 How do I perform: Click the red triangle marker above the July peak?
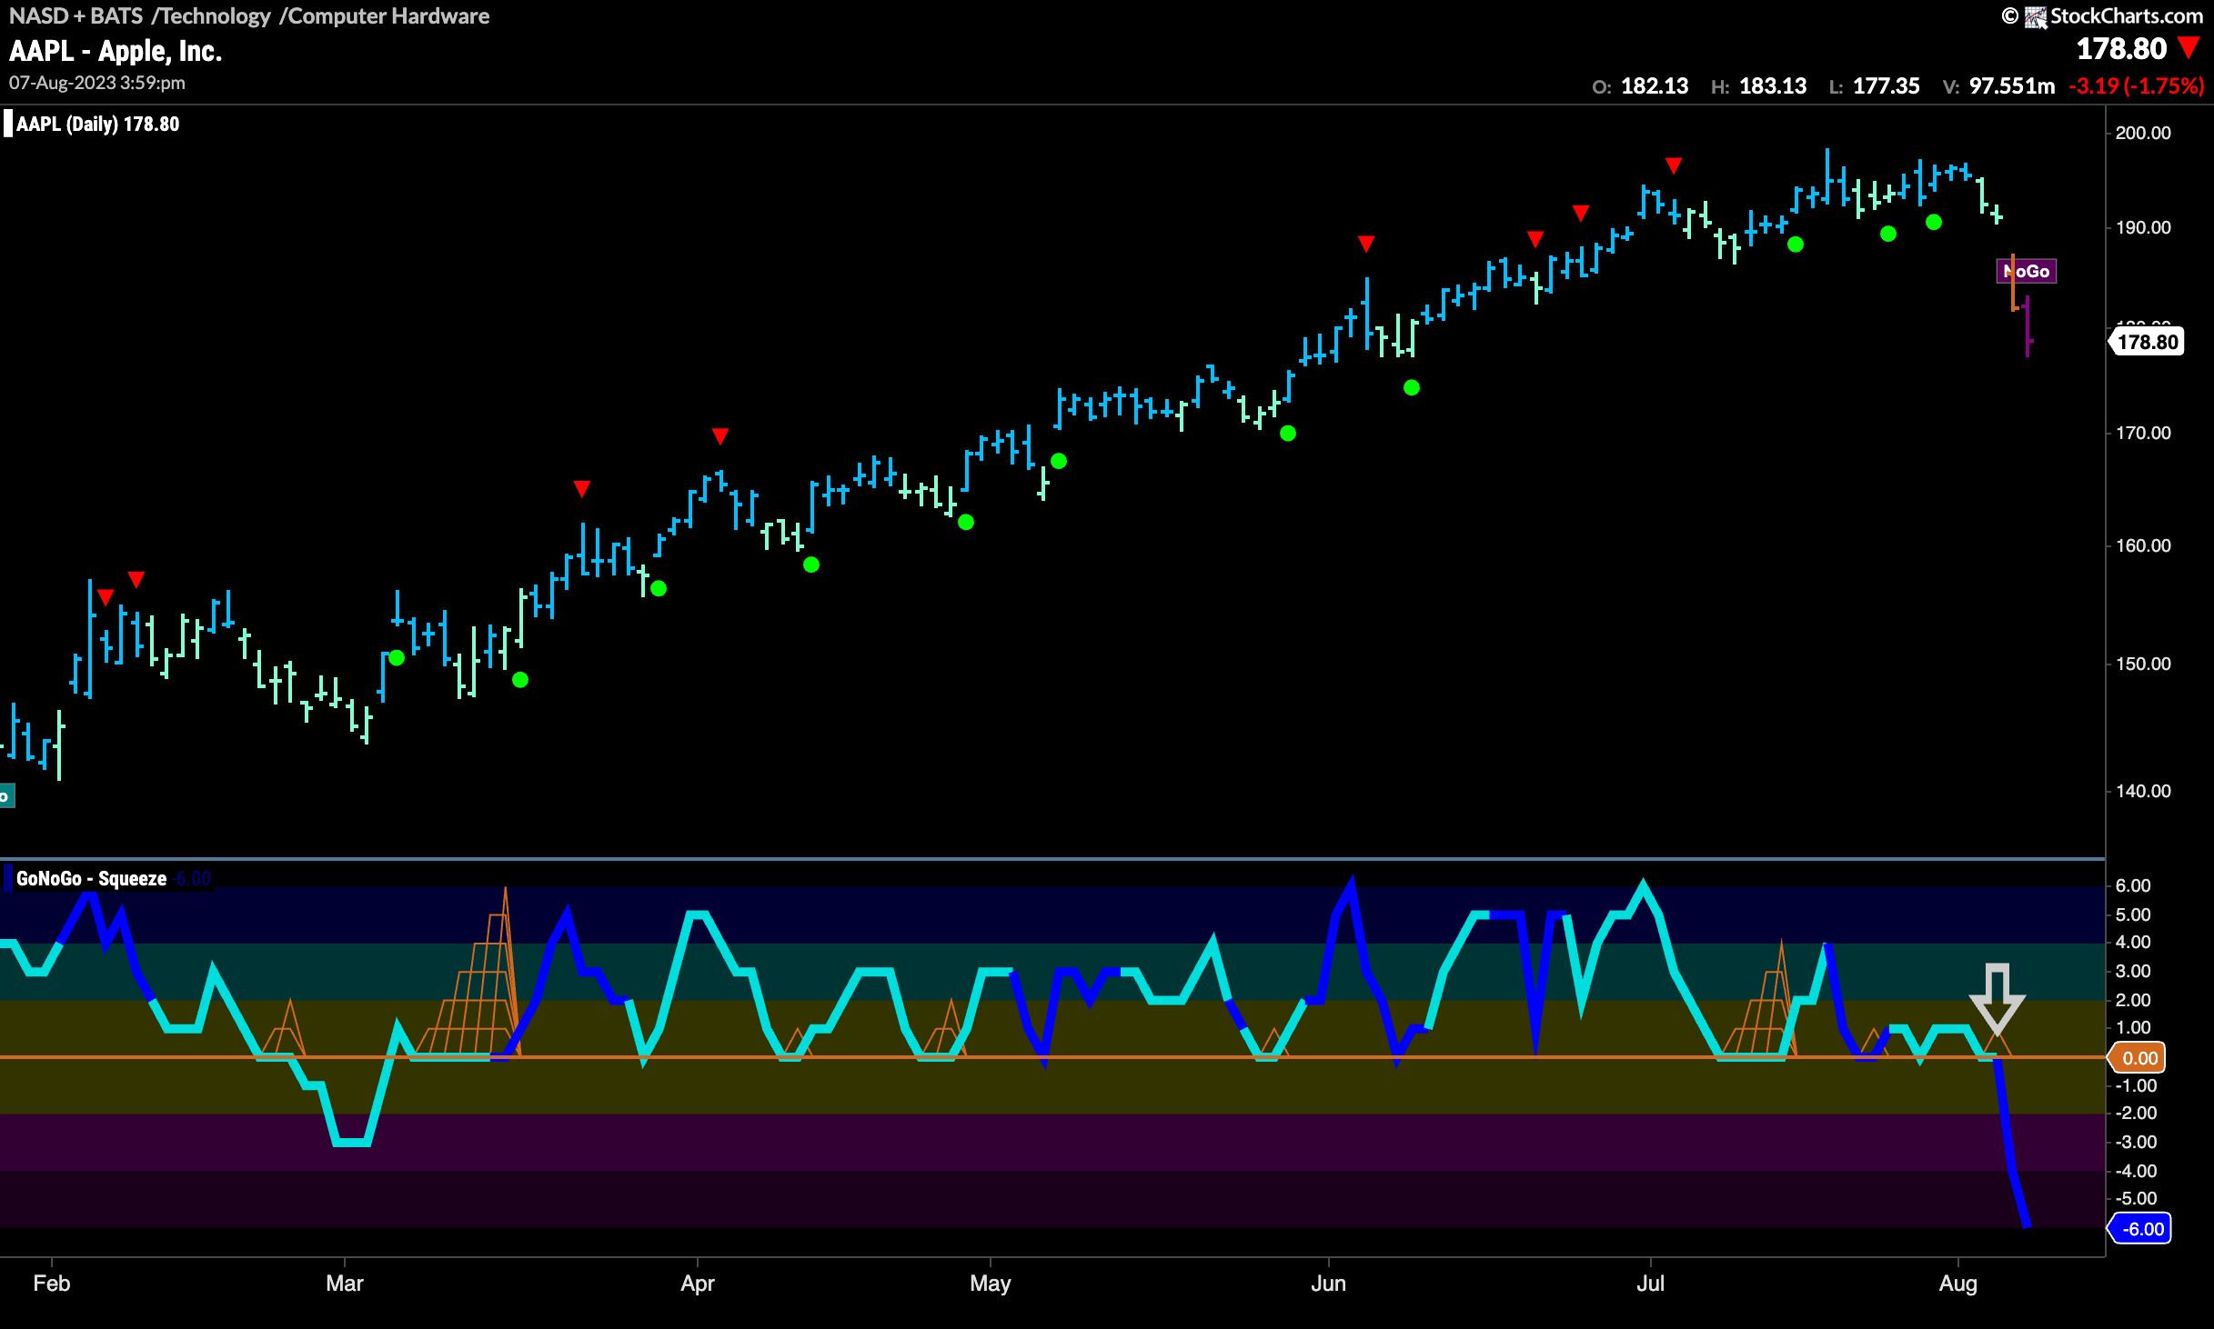coord(1673,165)
